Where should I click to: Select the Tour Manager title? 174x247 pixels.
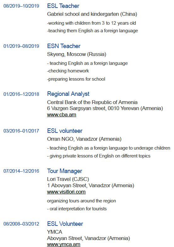tap(65, 171)
